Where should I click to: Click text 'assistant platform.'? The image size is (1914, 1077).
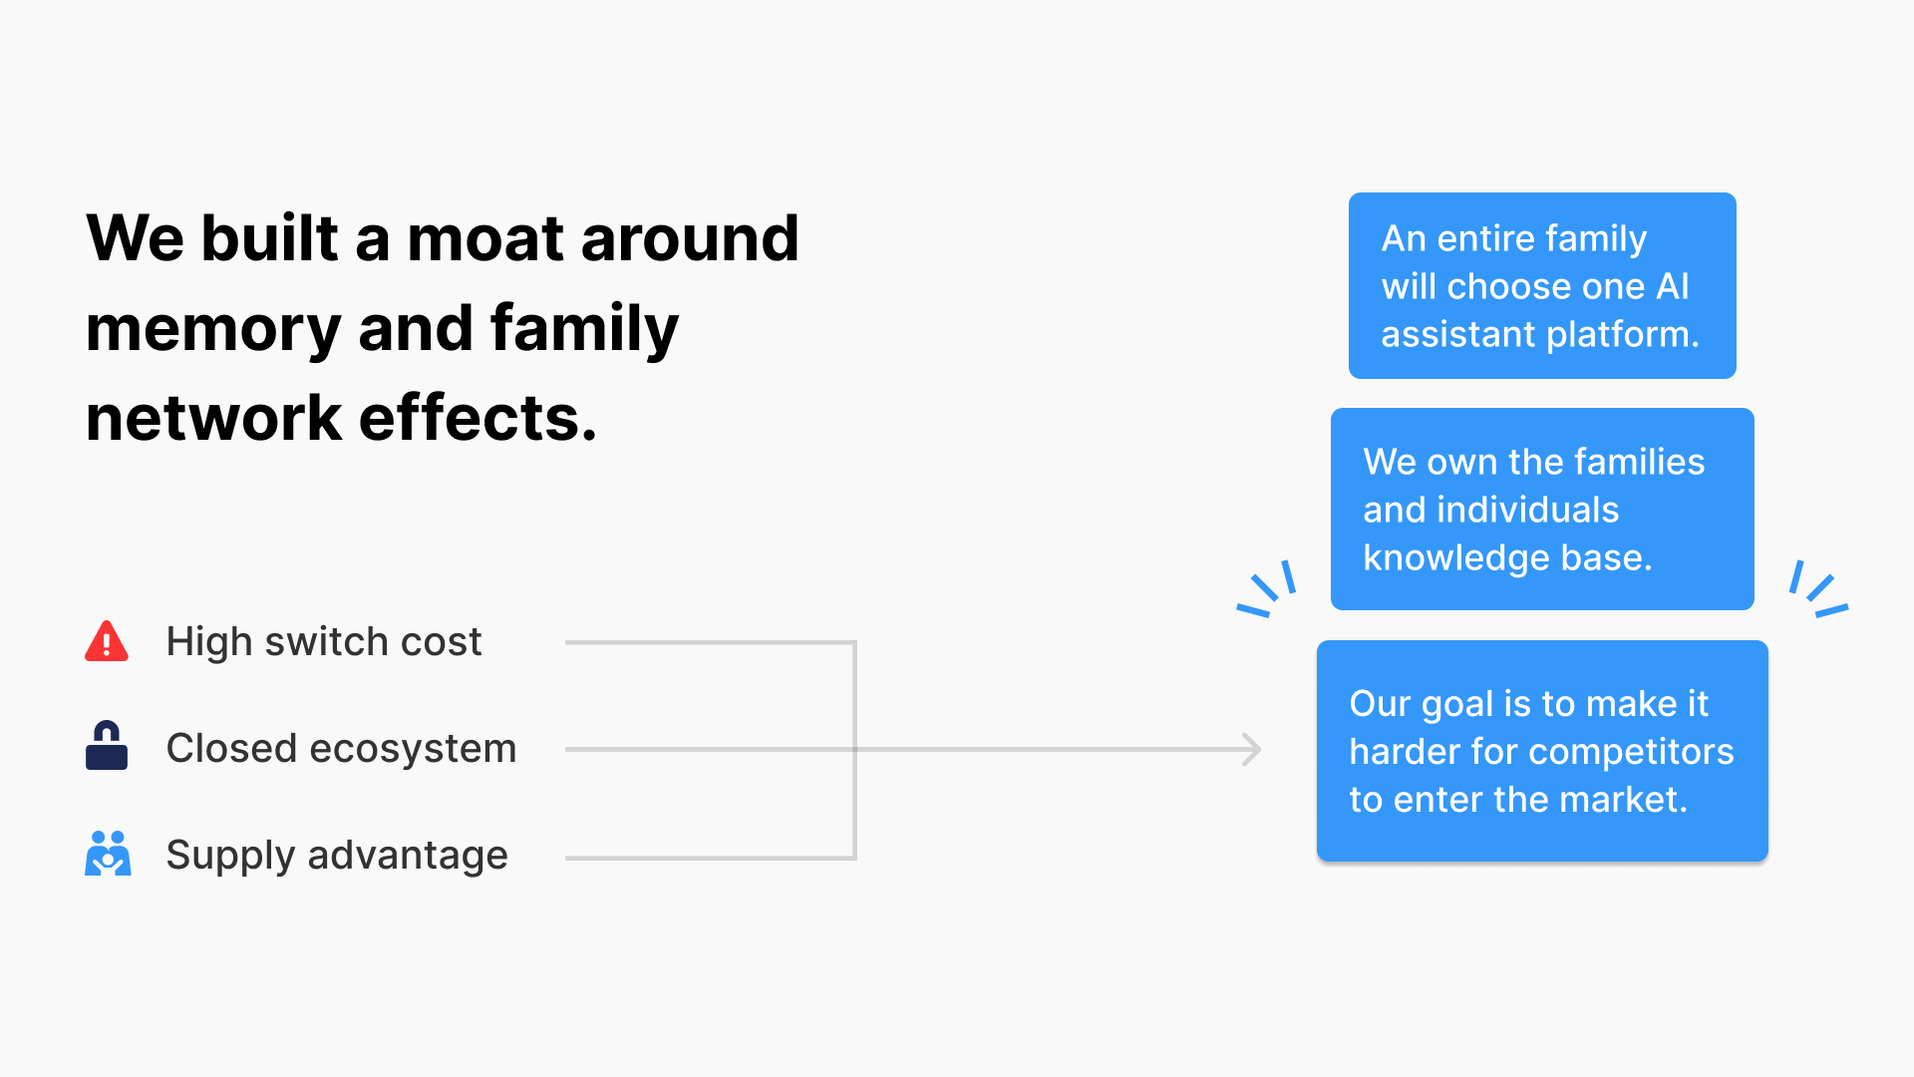coord(1540,335)
